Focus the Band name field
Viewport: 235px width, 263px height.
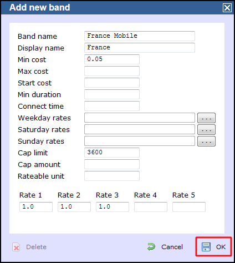pos(140,36)
